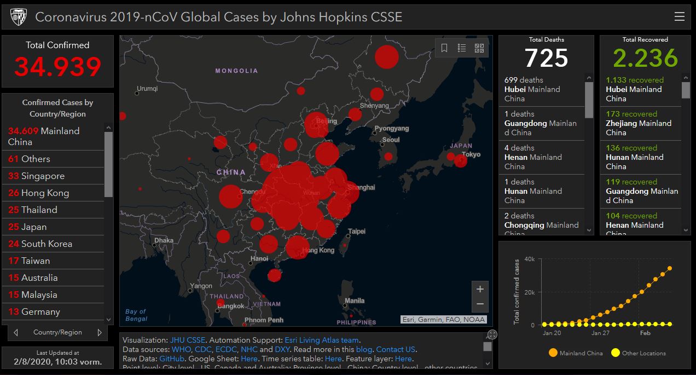Select Singapore in country list
This screenshot has height=375, width=696.
[54, 176]
